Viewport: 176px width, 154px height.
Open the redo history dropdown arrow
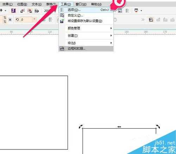[x=5, y=11]
